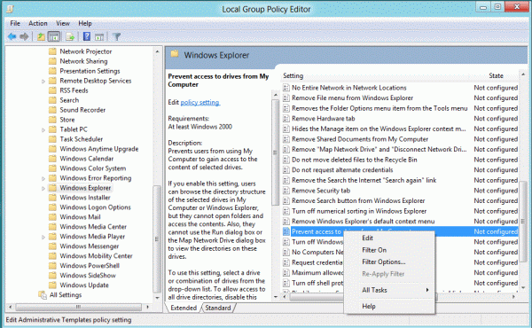Click folder icon beside Network Projector
Viewport: 532px width, 328px height.
pyautogui.click(x=52, y=51)
